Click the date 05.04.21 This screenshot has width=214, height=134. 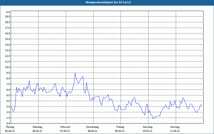pyautogui.click(x=10, y=131)
